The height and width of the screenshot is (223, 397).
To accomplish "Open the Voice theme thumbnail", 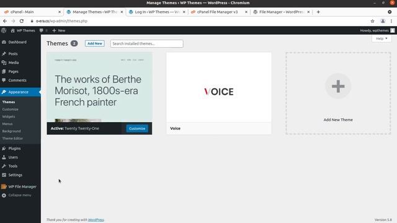I will (x=219, y=87).
